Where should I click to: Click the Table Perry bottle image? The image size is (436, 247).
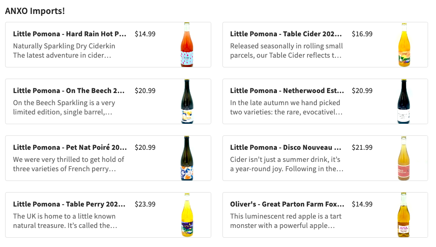[187, 215]
